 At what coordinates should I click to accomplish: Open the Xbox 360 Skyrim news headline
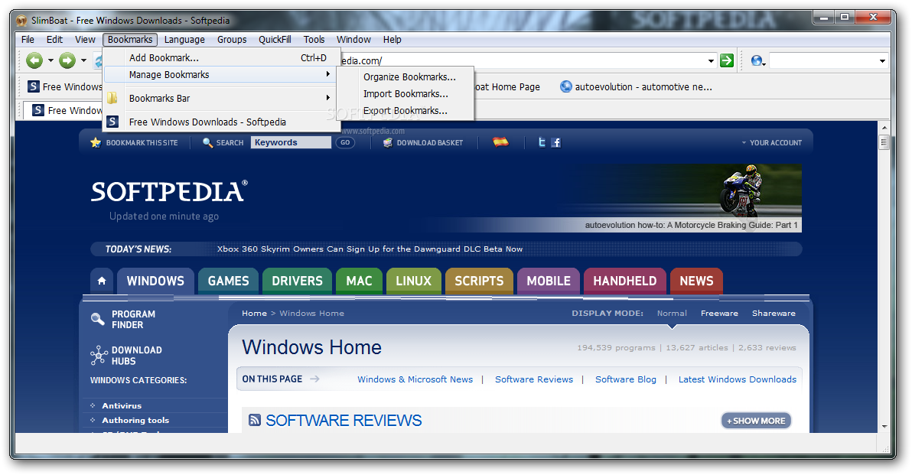click(370, 249)
